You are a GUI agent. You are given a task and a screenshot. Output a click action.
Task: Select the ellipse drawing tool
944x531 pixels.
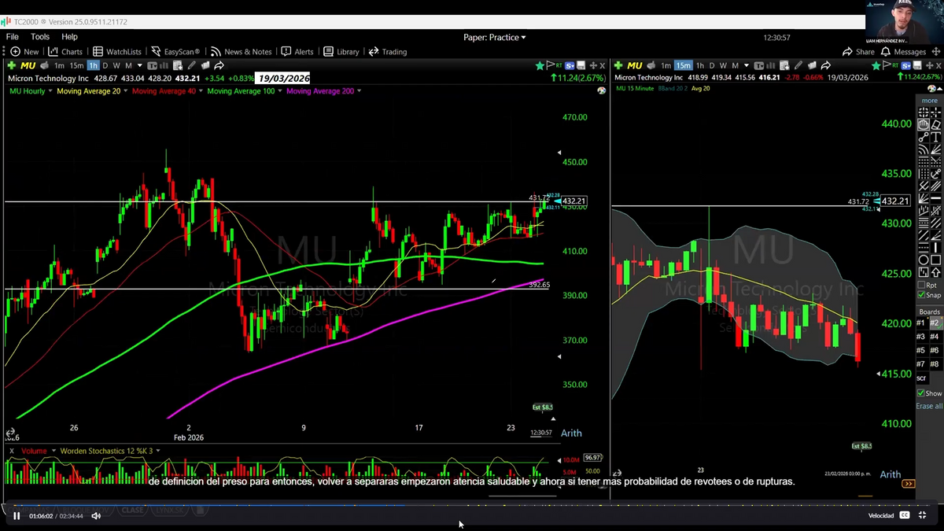[924, 260]
